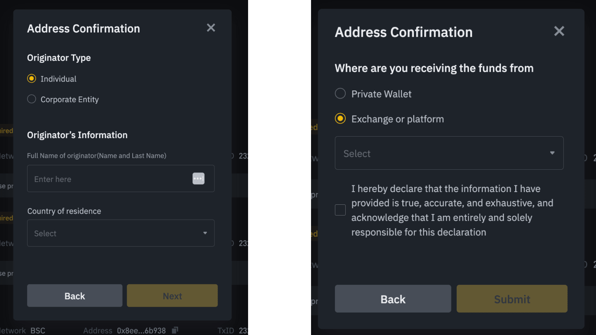Image resolution: width=596 pixels, height=335 pixels.
Task: Choose Corporate Entity as originator type
Action: coord(32,99)
